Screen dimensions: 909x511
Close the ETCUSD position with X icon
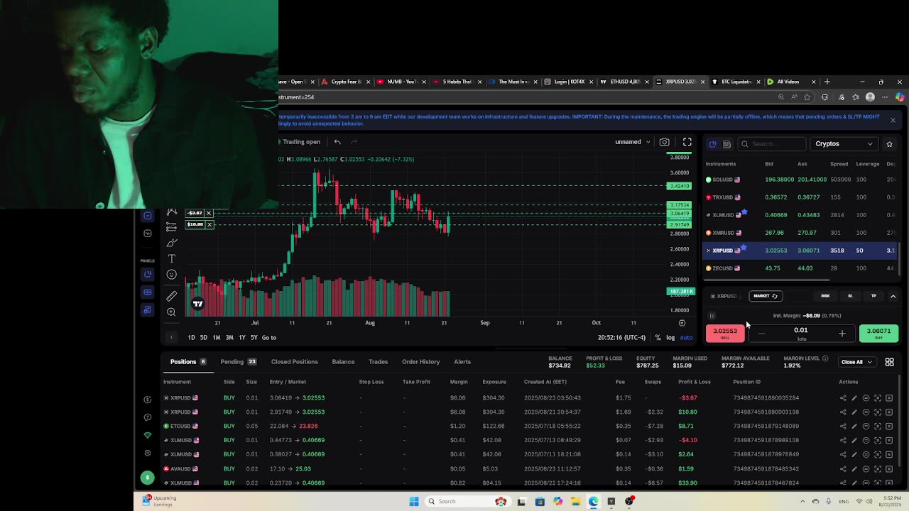click(889, 426)
